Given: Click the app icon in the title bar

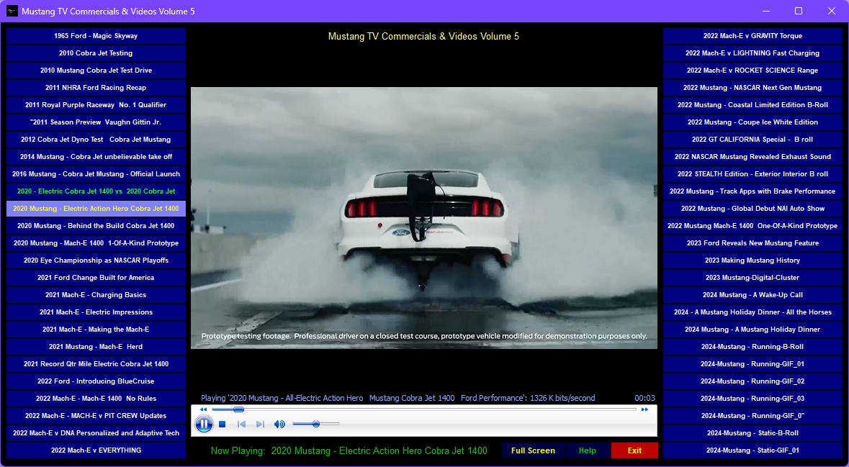Looking at the screenshot, I should click(12, 11).
